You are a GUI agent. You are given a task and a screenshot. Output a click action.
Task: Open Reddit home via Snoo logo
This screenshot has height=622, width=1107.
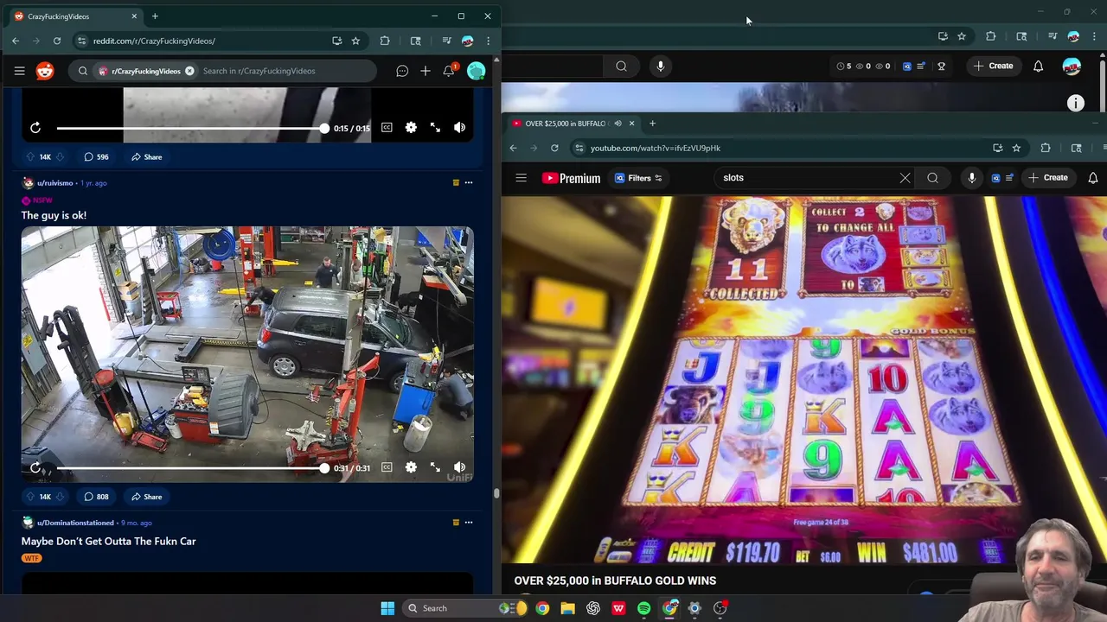click(45, 71)
